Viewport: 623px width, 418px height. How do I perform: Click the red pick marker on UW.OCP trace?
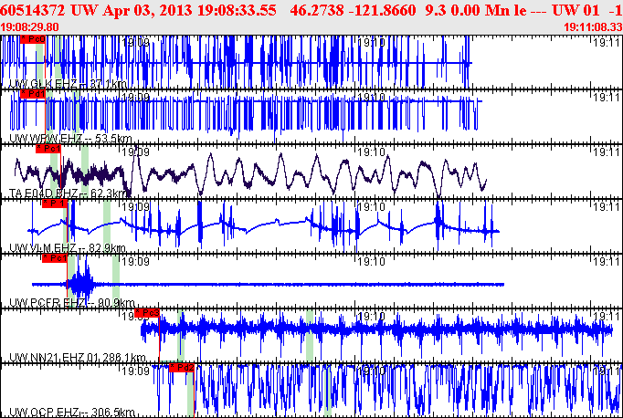click(x=182, y=367)
